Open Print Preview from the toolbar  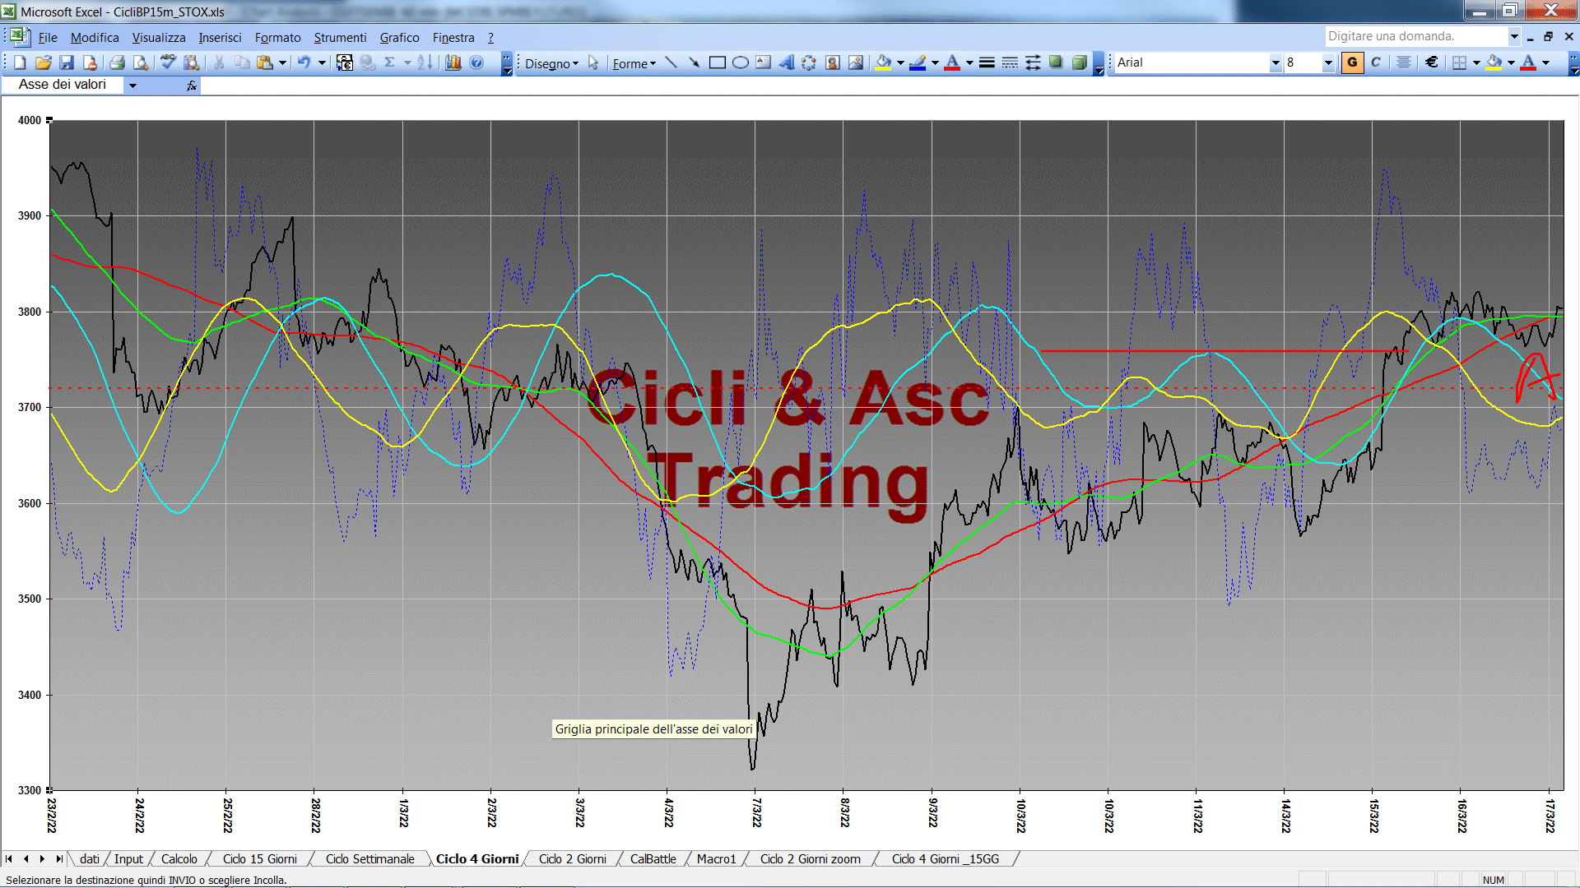click(141, 62)
